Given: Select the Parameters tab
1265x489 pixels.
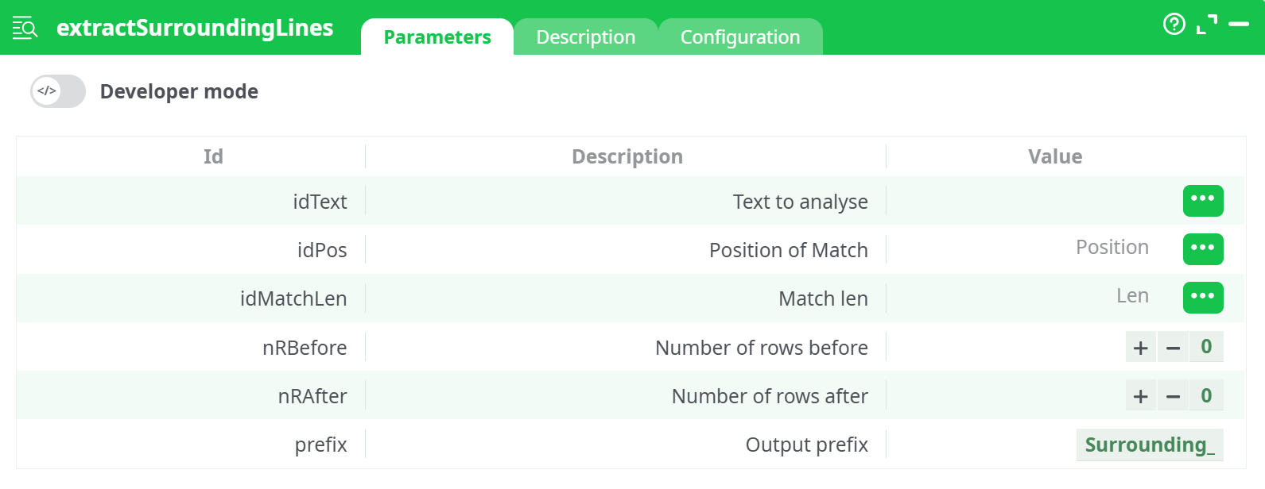Looking at the screenshot, I should click(x=437, y=37).
